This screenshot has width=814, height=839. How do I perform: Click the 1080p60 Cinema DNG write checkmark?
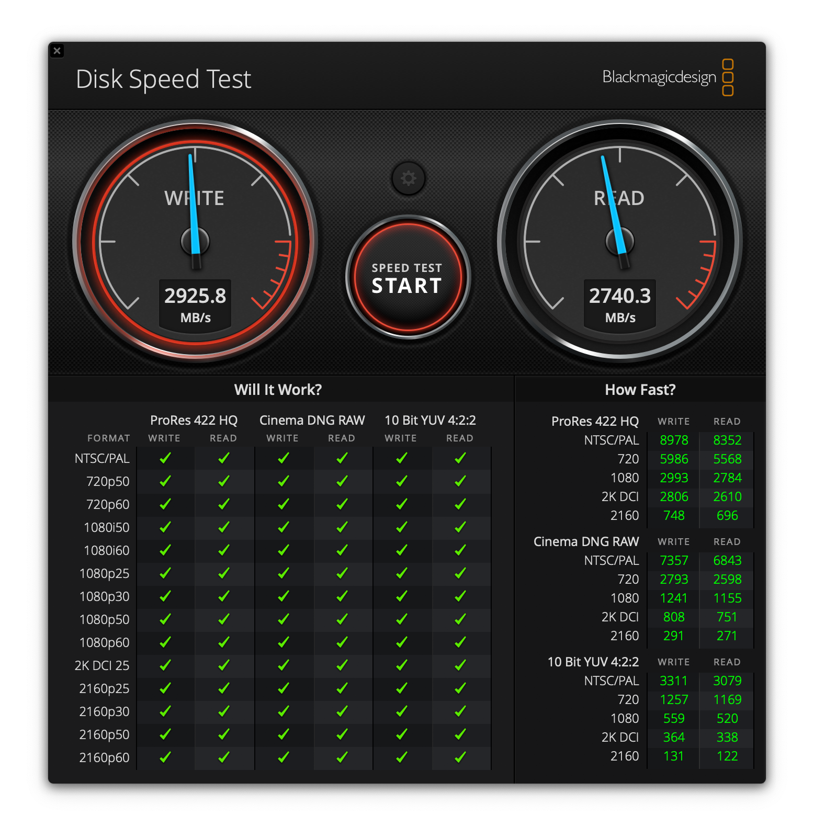point(284,642)
